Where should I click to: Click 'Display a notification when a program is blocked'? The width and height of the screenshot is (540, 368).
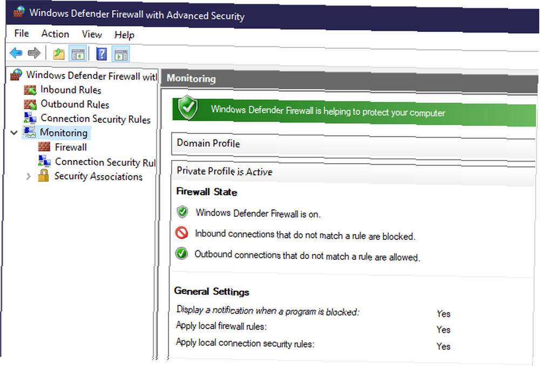pos(268,311)
